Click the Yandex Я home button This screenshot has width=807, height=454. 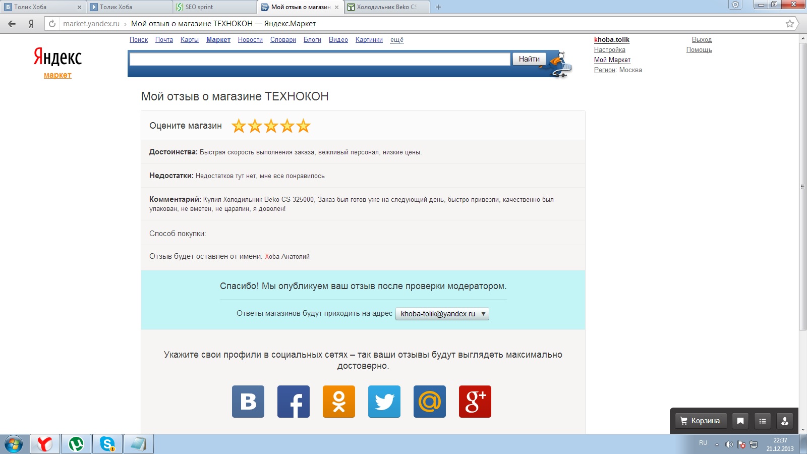[x=31, y=24]
